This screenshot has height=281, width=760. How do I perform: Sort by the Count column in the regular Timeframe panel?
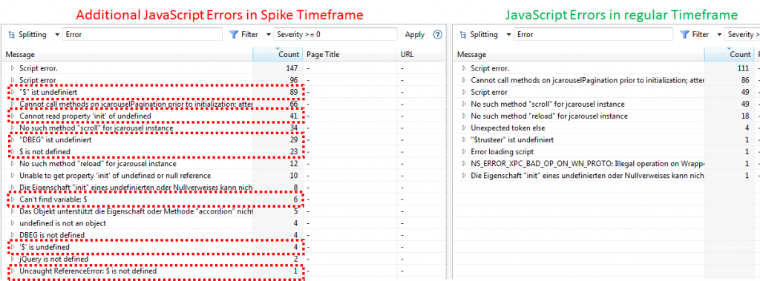(x=730, y=55)
